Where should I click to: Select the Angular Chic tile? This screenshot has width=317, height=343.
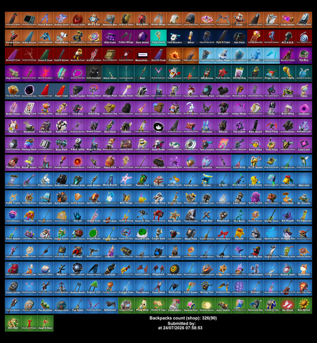coord(94,288)
